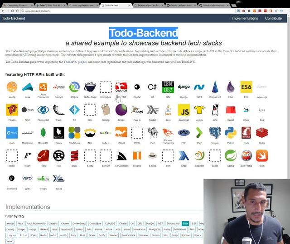The image size is (290, 244).
Task: Click the Scala logo icon
Action: click(x=74, y=155)
